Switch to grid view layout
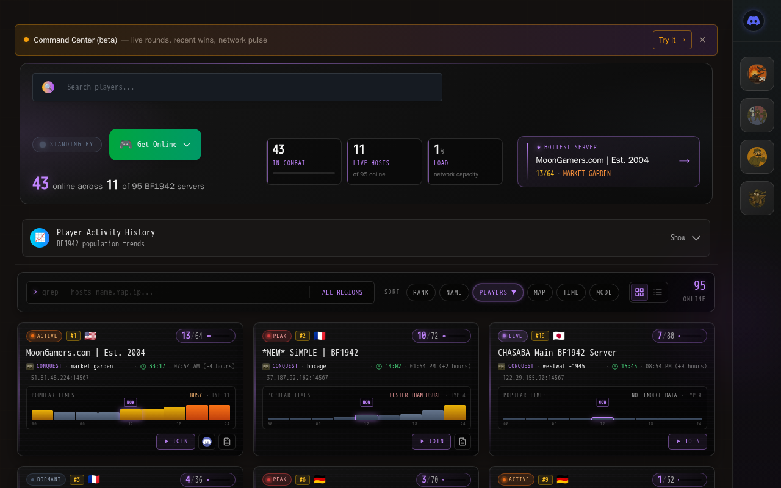The height and width of the screenshot is (488, 781). pos(639,292)
